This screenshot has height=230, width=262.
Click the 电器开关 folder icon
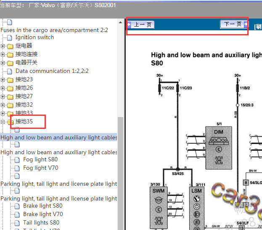[10, 63]
